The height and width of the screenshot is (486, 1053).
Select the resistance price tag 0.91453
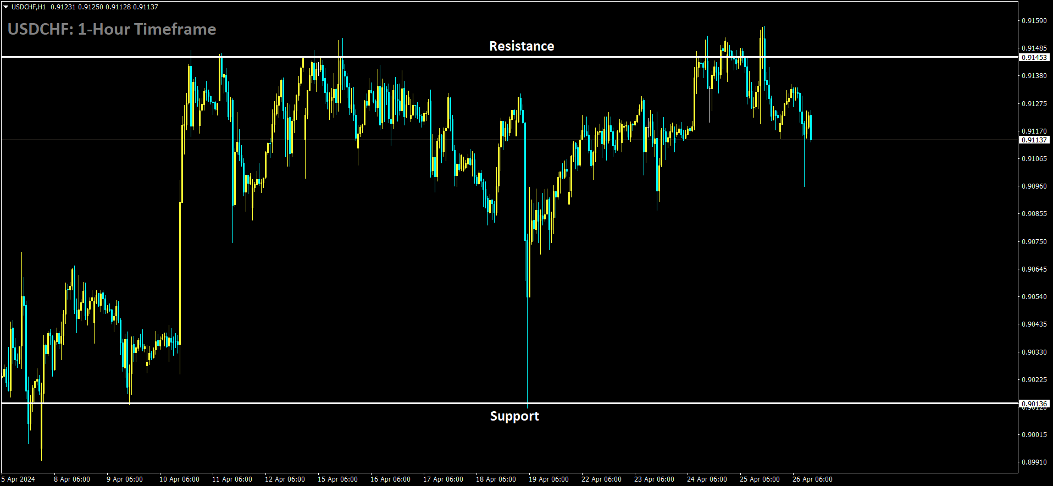point(1034,57)
